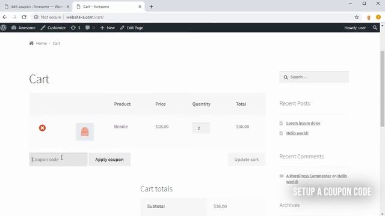Open the orange extension icon in toolbar
Image resolution: width=385 pixels, height=216 pixels.
[x=369, y=17]
